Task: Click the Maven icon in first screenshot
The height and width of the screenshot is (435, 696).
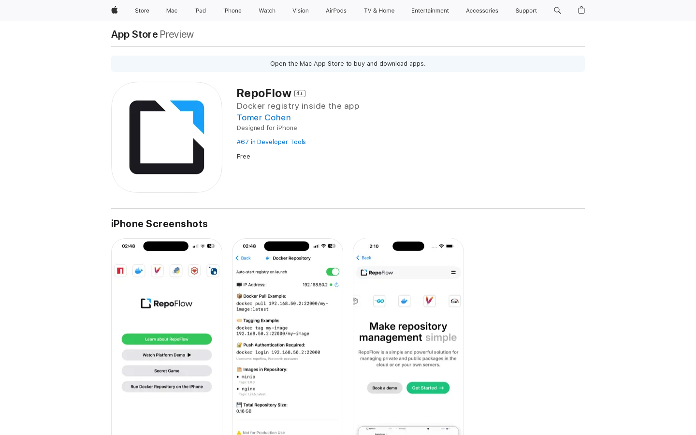Action: click(157, 271)
